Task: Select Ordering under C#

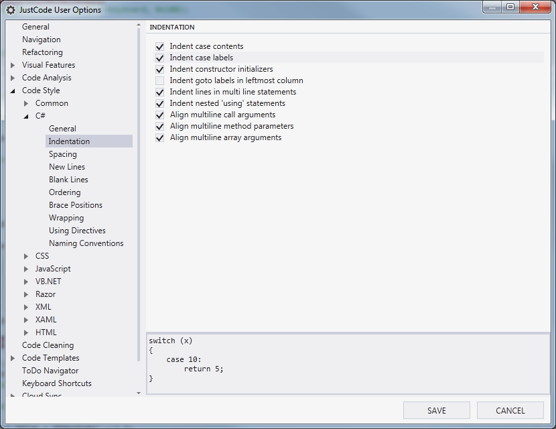Action: click(64, 192)
